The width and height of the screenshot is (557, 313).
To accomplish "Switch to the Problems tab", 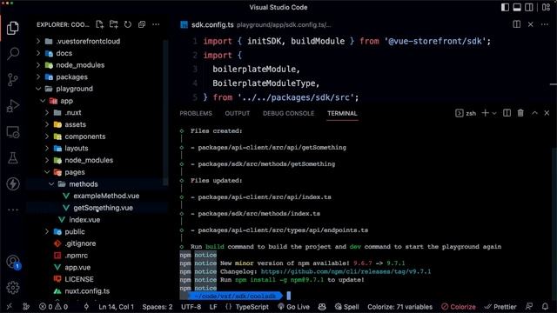I will click(196, 113).
